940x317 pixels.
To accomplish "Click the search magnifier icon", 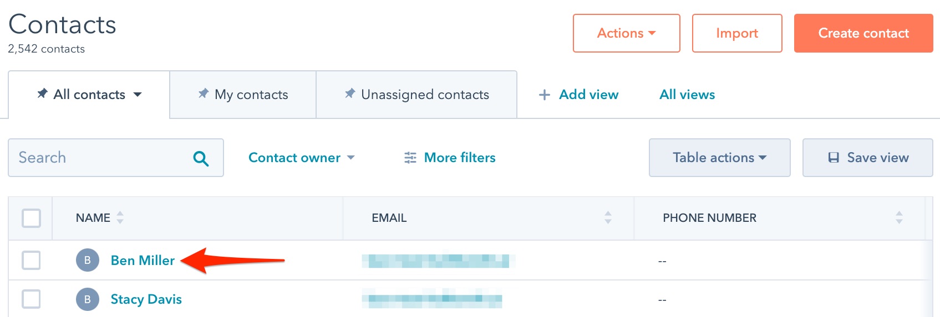I will 201,159.
